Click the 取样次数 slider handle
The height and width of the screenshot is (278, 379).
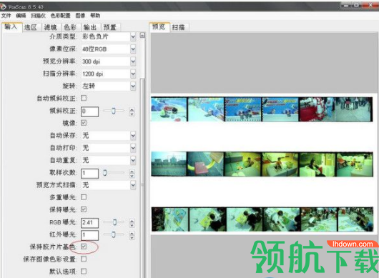(105, 173)
